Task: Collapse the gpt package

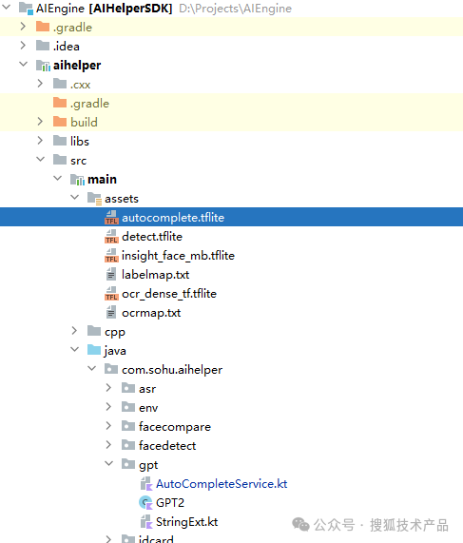Action: click(108, 463)
